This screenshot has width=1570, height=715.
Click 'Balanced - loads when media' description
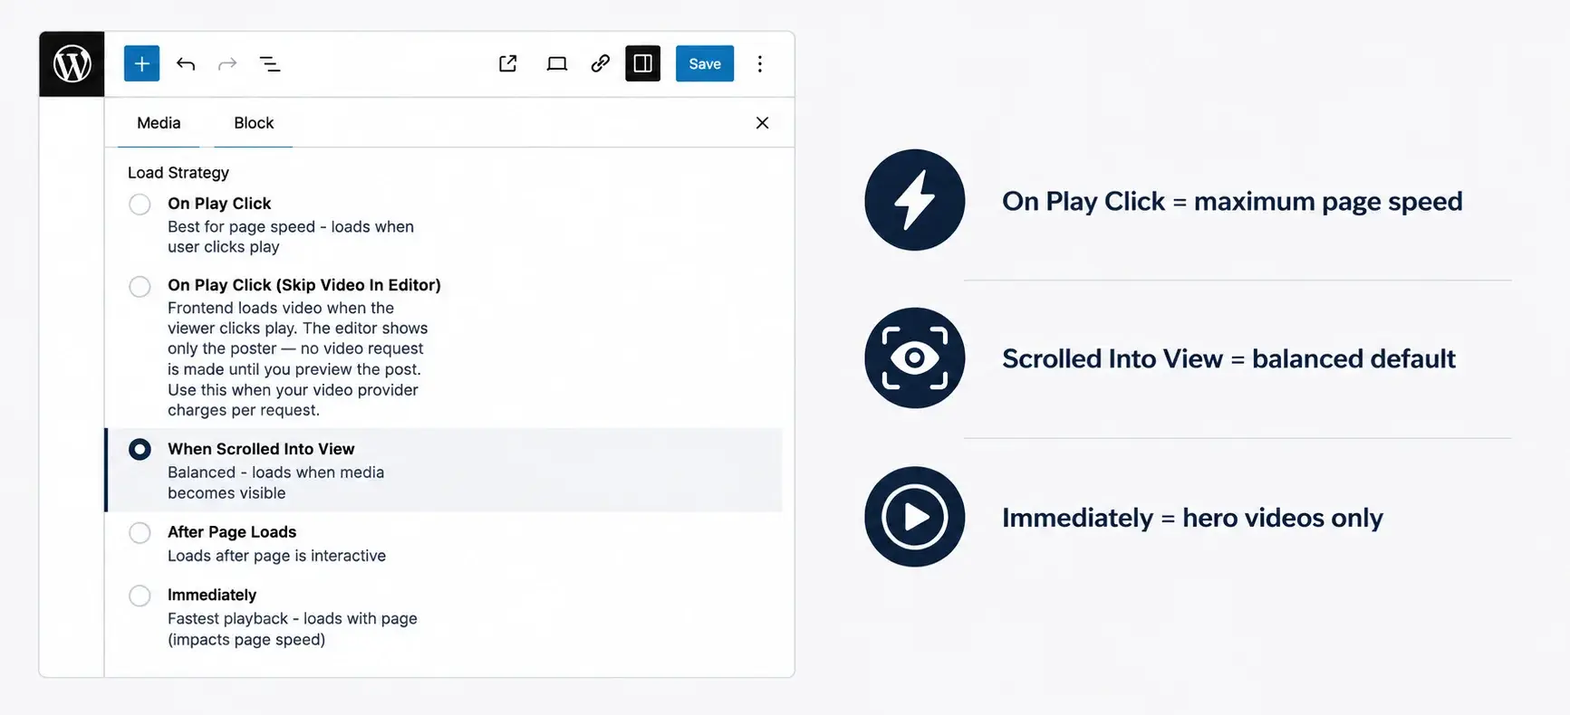275,472
